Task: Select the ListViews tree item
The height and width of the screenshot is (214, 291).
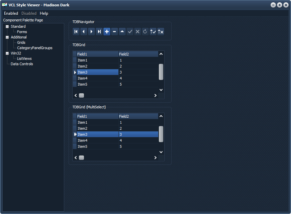Action: pos(24,59)
